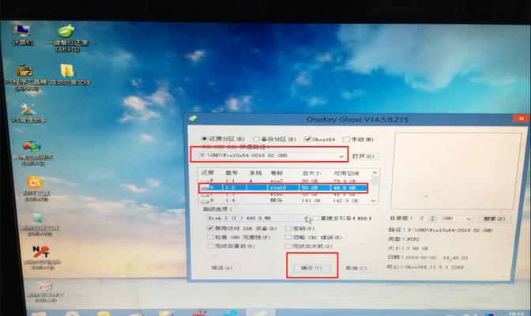Viewport: 531px width, 316px height.
Task: Click the Confirm (确定) button
Action: [311, 268]
